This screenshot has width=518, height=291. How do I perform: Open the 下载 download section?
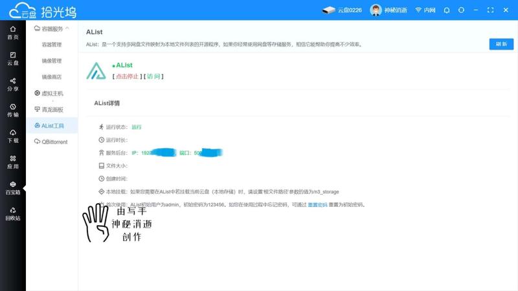pyautogui.click(x=13, y=136)
